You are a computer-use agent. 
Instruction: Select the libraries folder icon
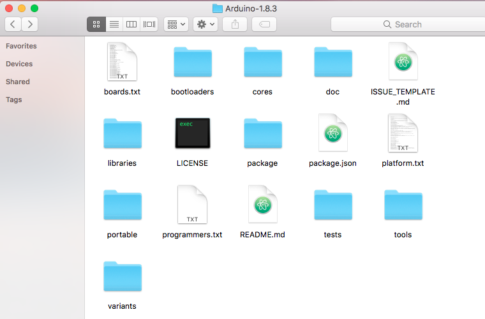[123, 133]
